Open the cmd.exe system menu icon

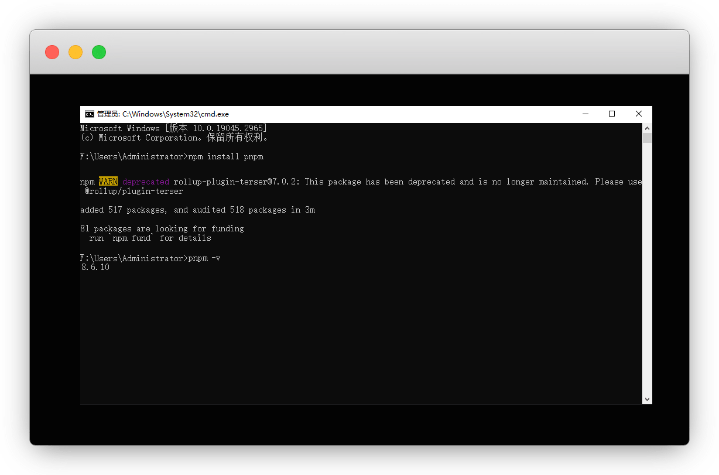coord(89,114)
